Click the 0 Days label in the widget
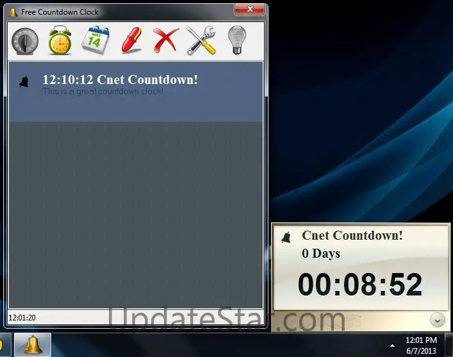The image size is (453, 357). (321, 254)
